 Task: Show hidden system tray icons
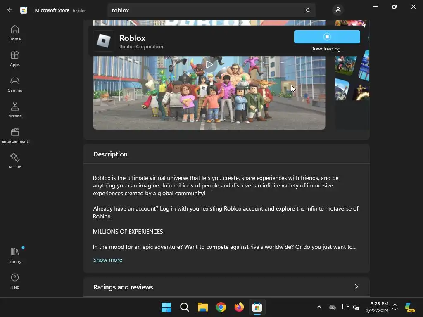tap(319, 307)
